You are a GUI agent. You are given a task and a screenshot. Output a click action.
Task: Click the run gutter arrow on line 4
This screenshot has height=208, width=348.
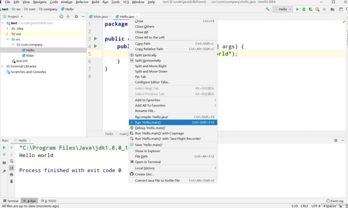pos(95,46)
